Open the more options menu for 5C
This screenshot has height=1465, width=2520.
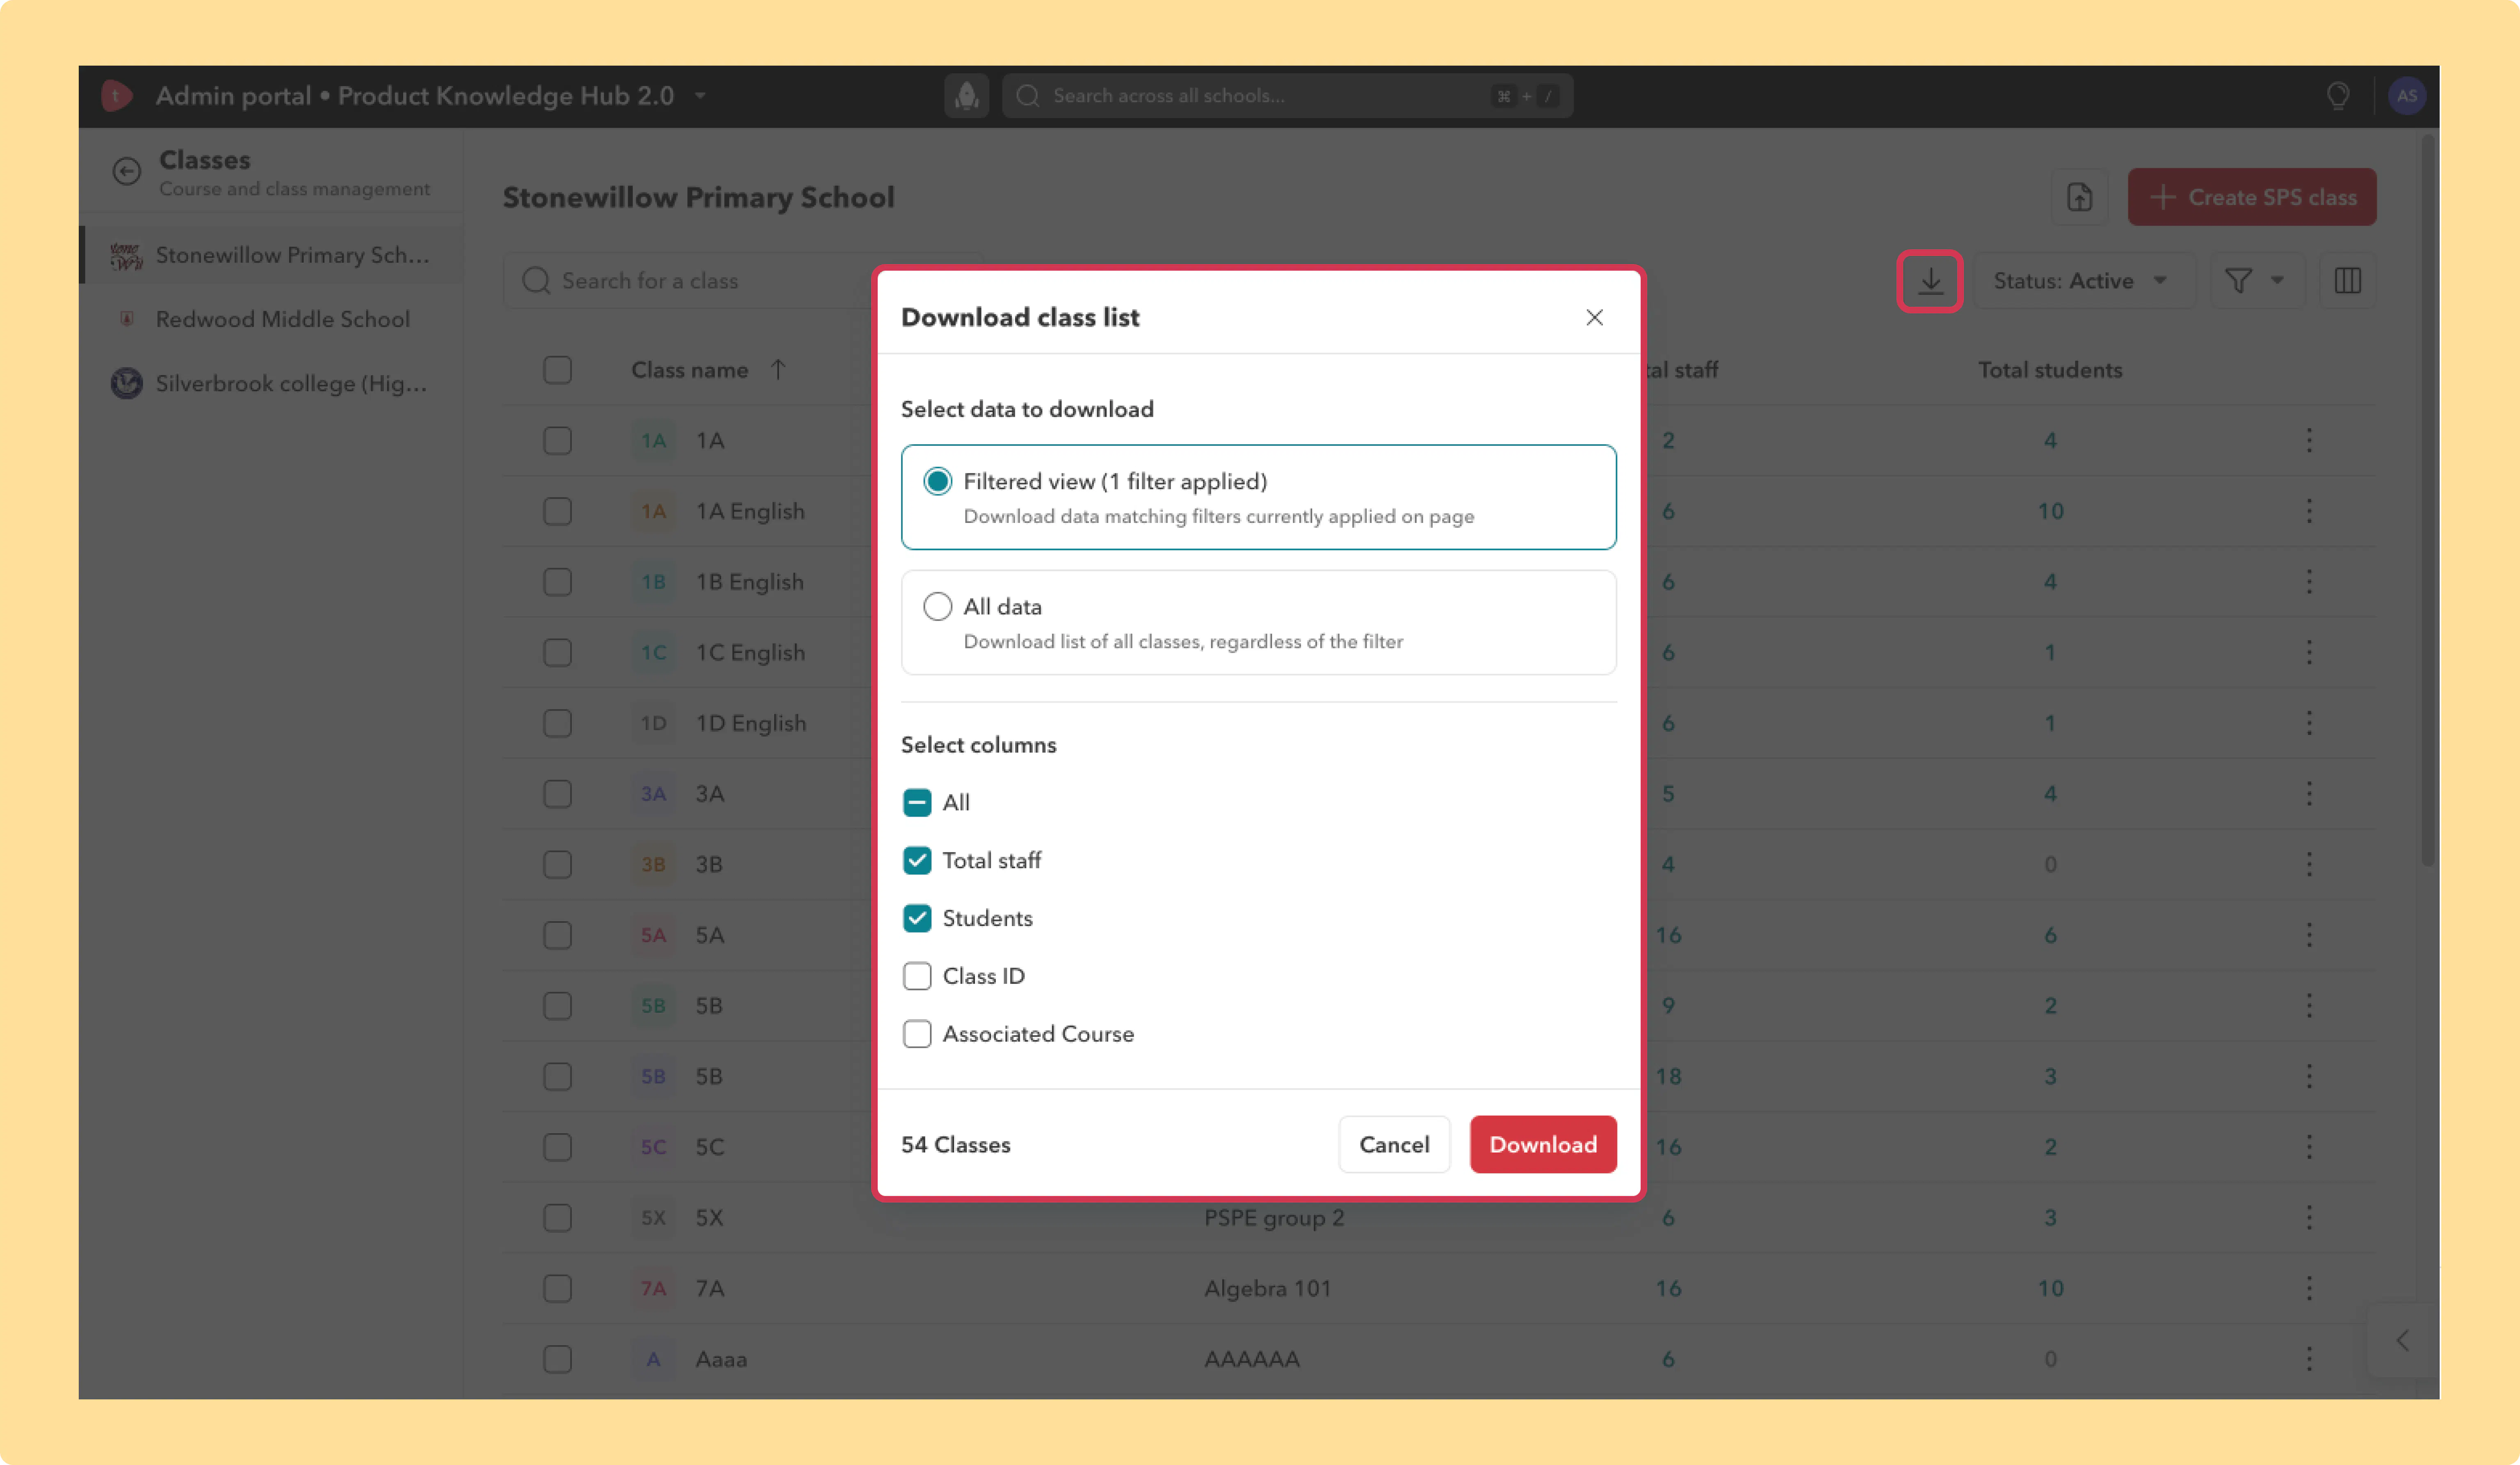pyautogui.click(x=2309, y=1148)
